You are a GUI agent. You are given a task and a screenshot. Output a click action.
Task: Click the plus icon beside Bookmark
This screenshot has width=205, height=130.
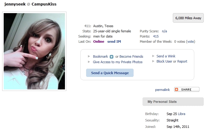click(x=112, y=57)
